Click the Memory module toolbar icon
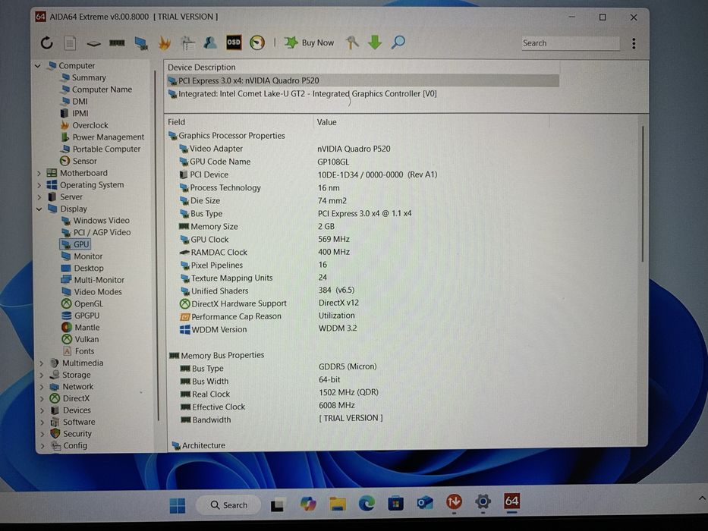This screenshot has width=708, height=531. pyautogui.click(x=117, y=43)
